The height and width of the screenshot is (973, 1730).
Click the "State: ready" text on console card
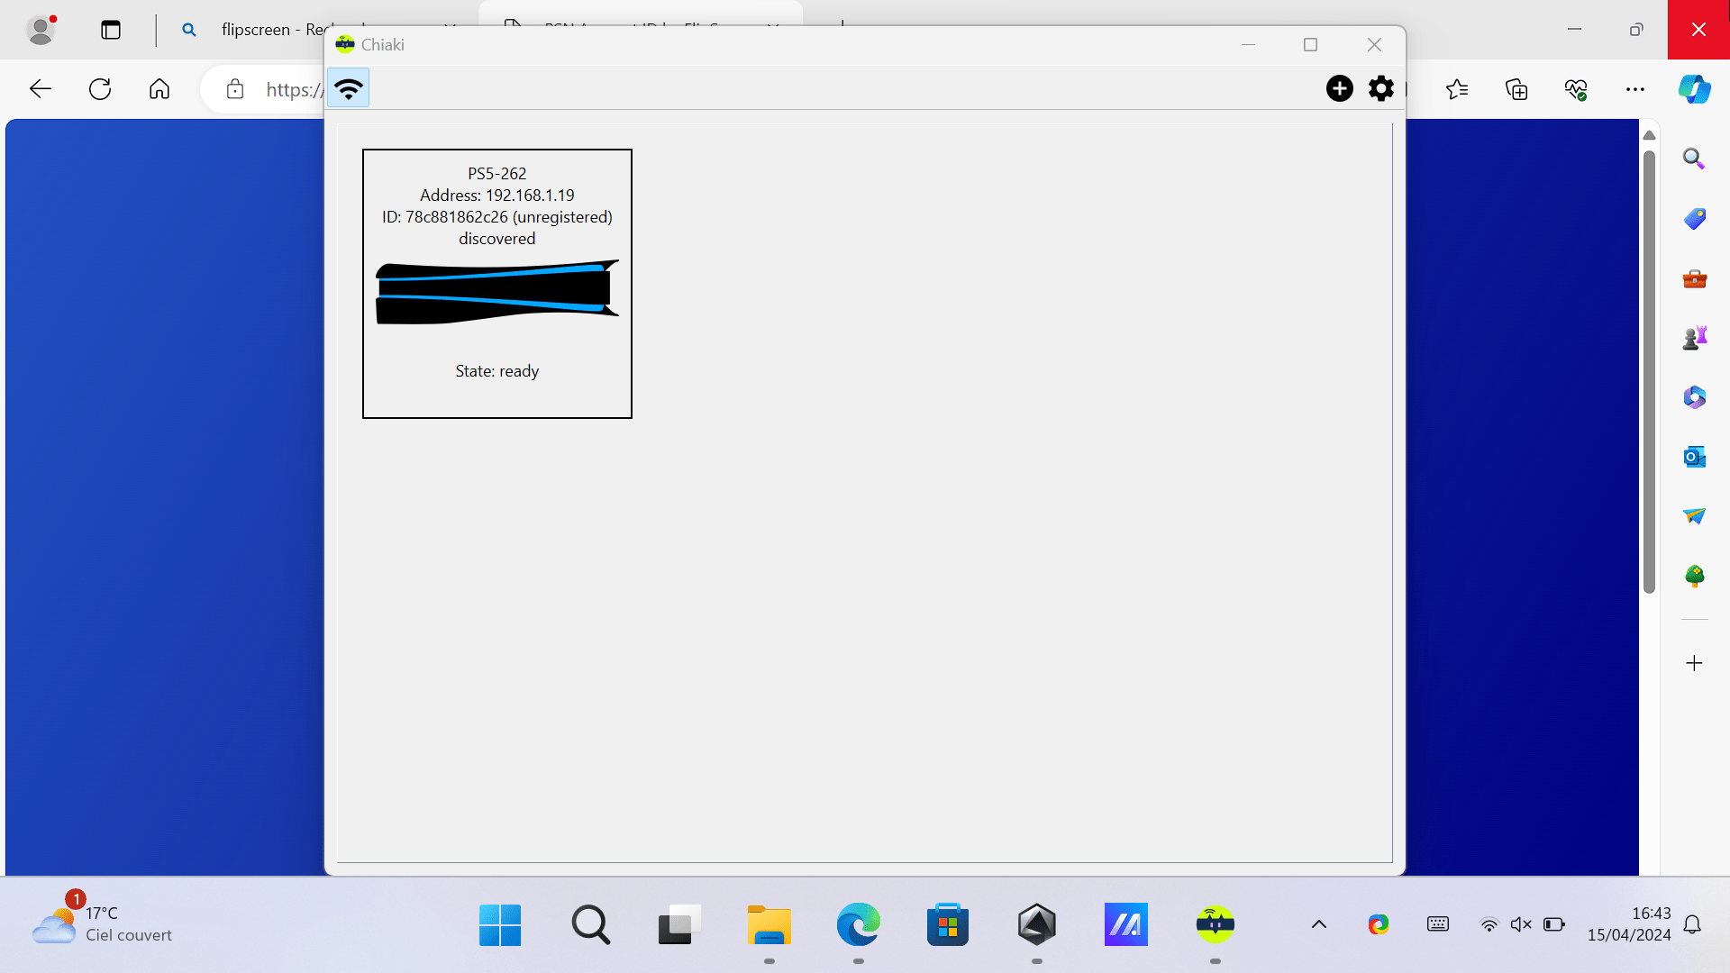coord(497,371)
